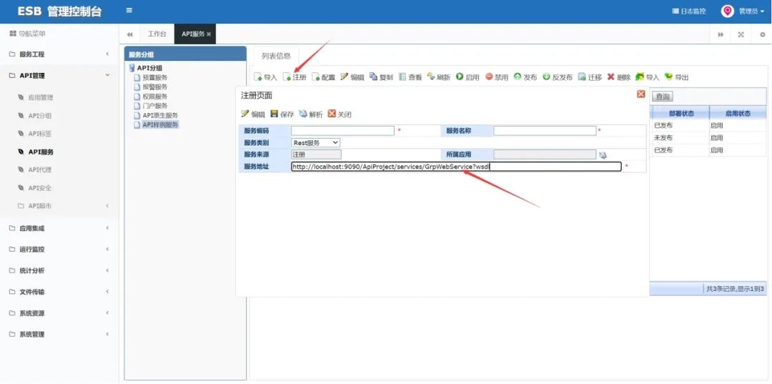This screenshot has height=384, width=772.
Task: Open API标签 in the sidebar
Action: [39, 134]
